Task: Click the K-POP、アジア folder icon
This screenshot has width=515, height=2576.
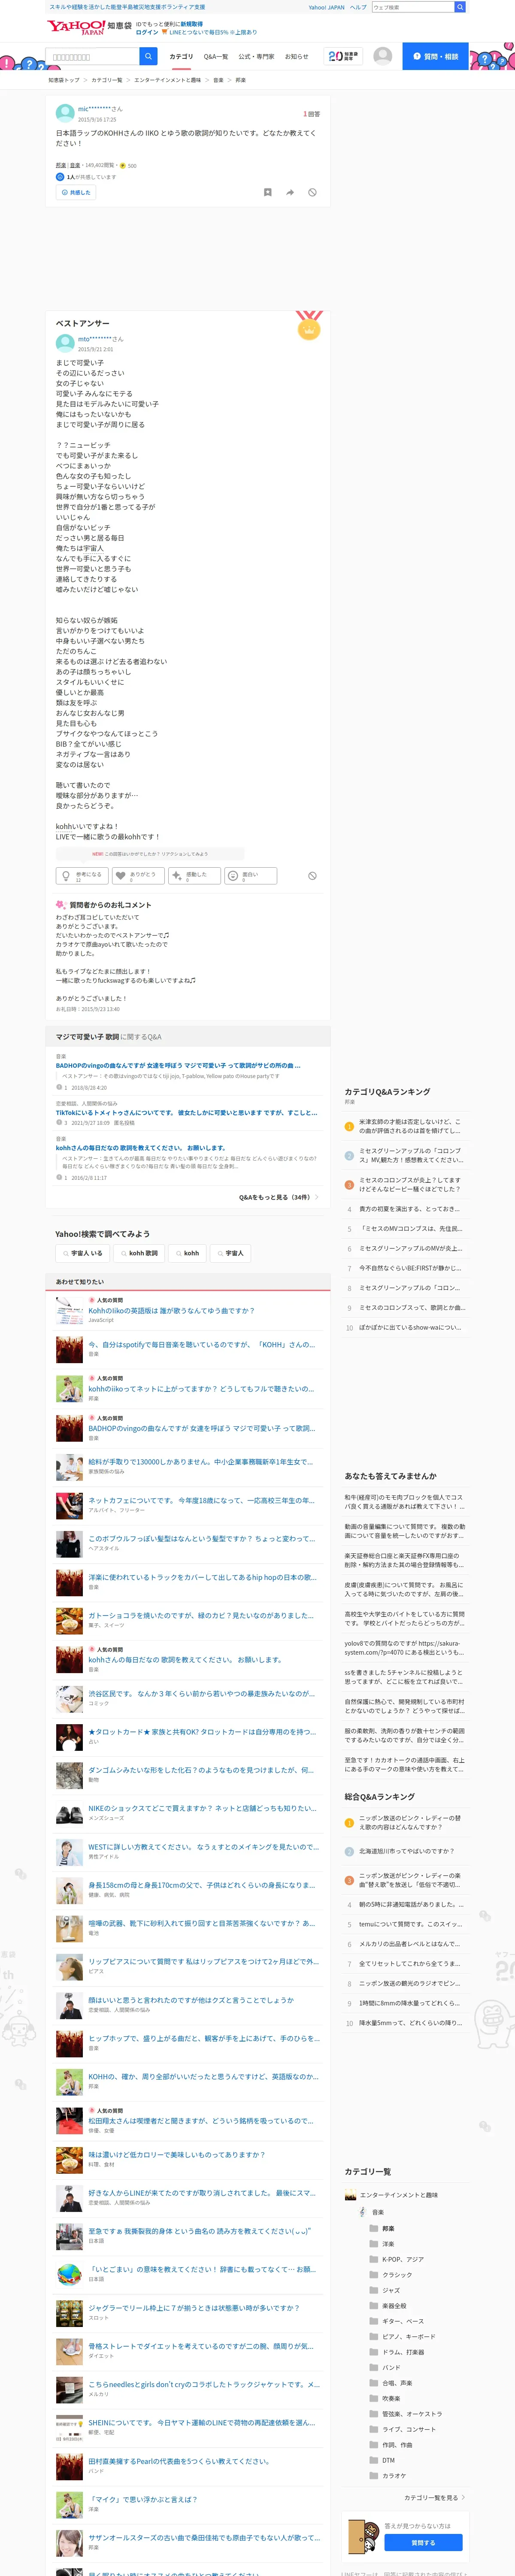Action: [373, 2259]
